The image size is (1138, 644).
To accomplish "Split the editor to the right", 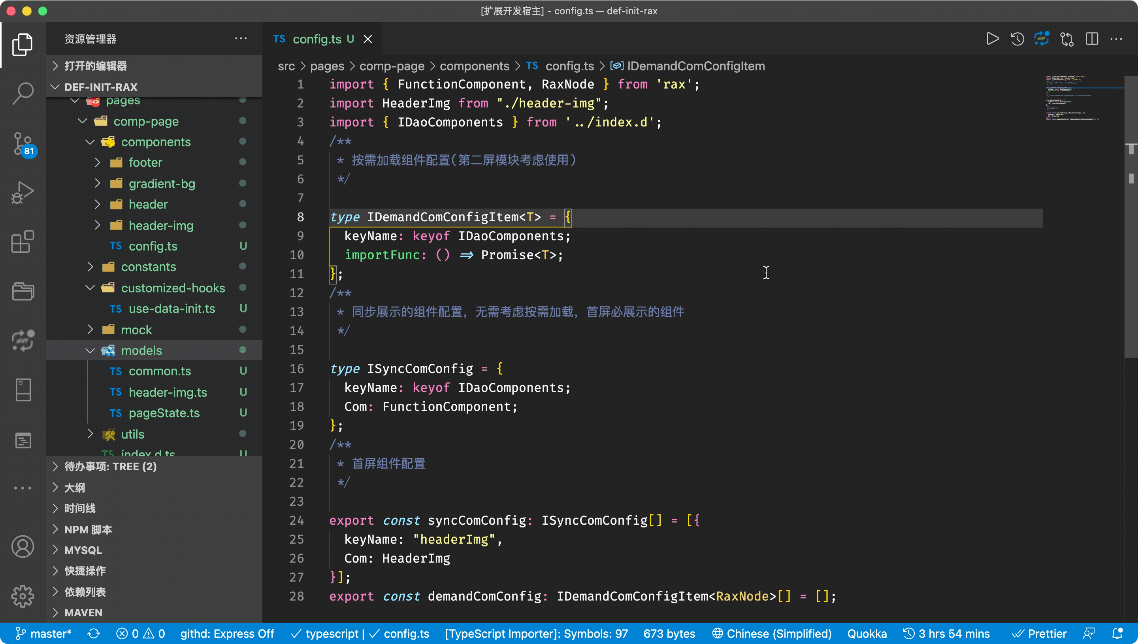I will click(1091, 39).
